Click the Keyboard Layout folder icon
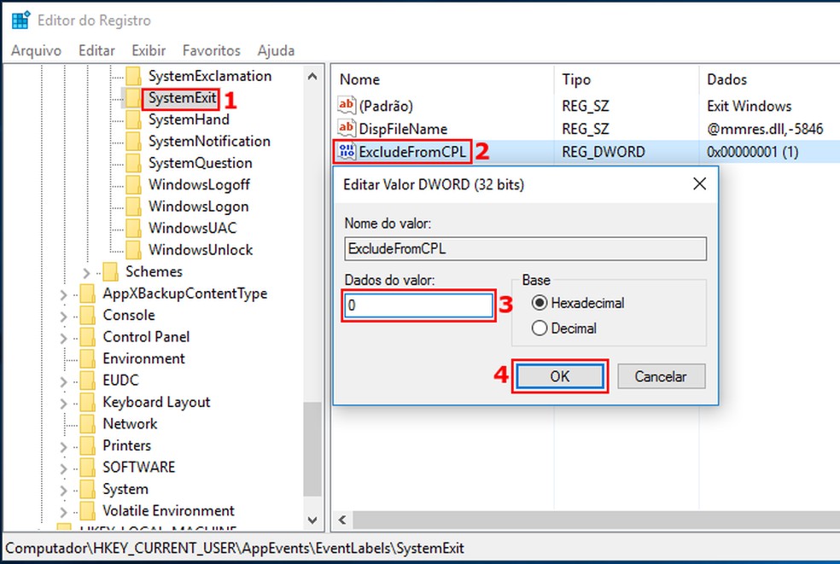Viewport: 840px width, 564px height. tap(87, 402)
